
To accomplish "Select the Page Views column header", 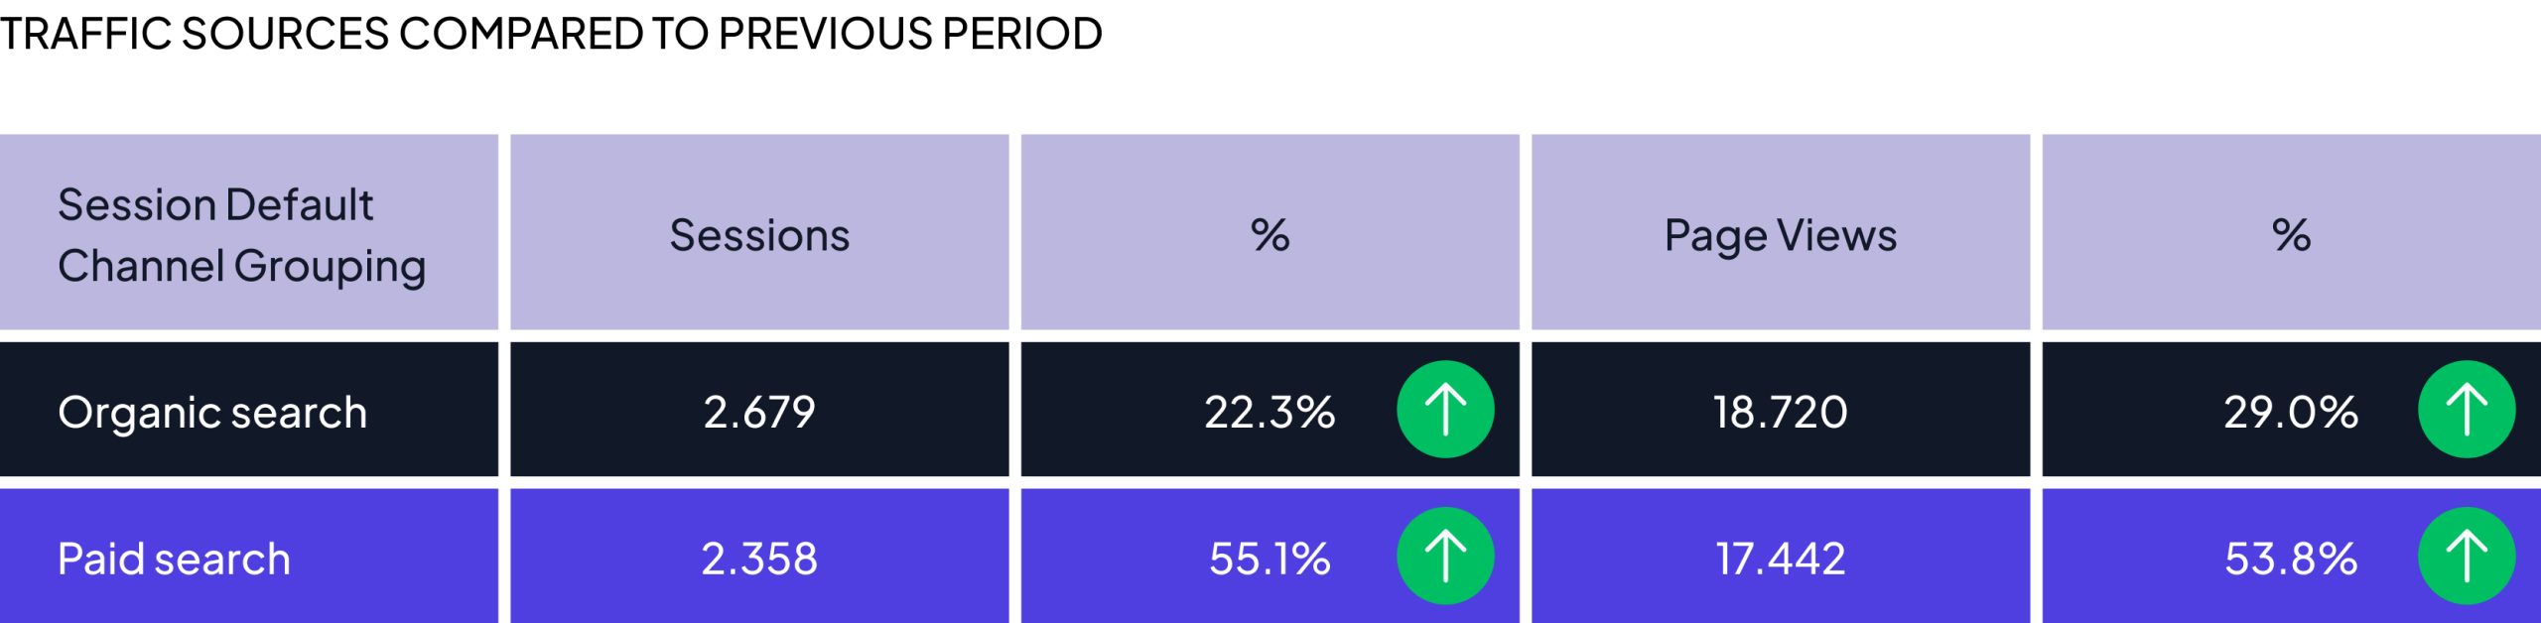I will tap(1781, 236).
